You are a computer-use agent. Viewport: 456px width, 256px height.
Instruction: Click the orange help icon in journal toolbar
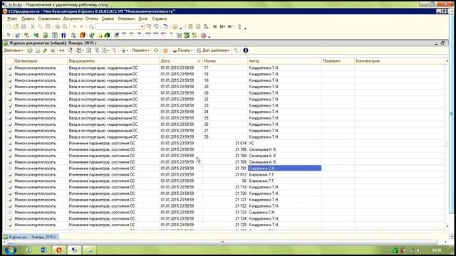click(x=165, y=50)
